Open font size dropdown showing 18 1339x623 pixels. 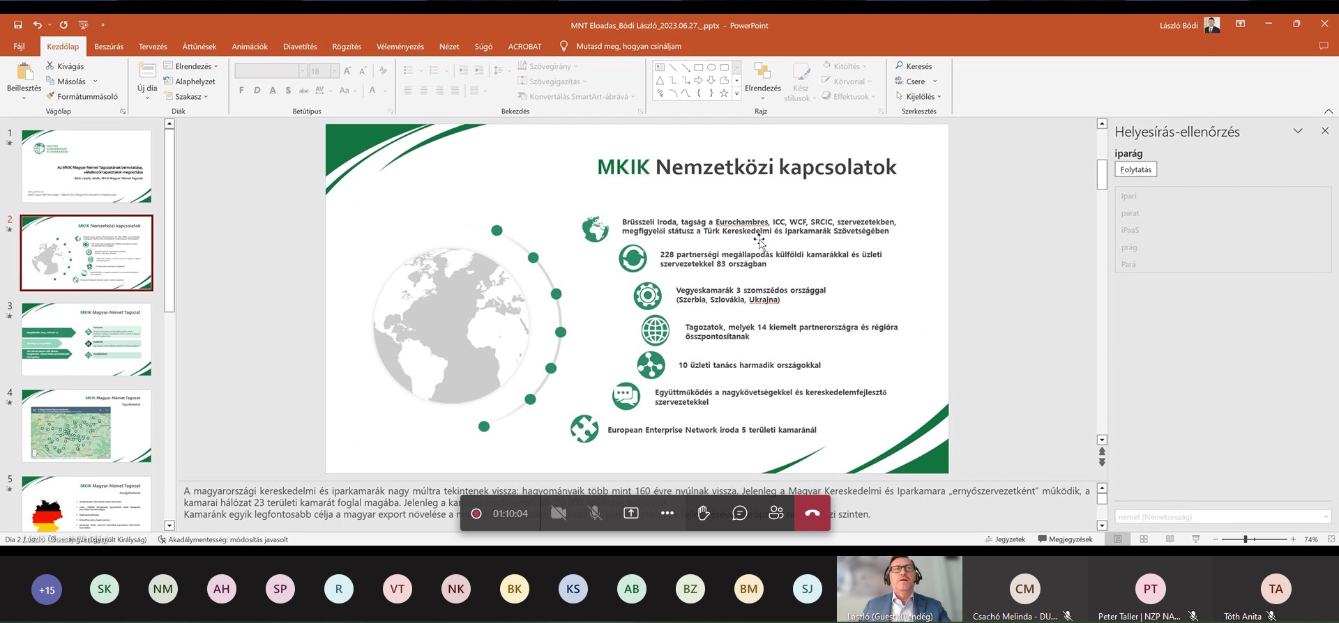[335, 71]
